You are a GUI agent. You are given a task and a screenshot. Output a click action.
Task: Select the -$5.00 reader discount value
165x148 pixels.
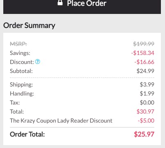pyautogui.click(x=146, y=121)
